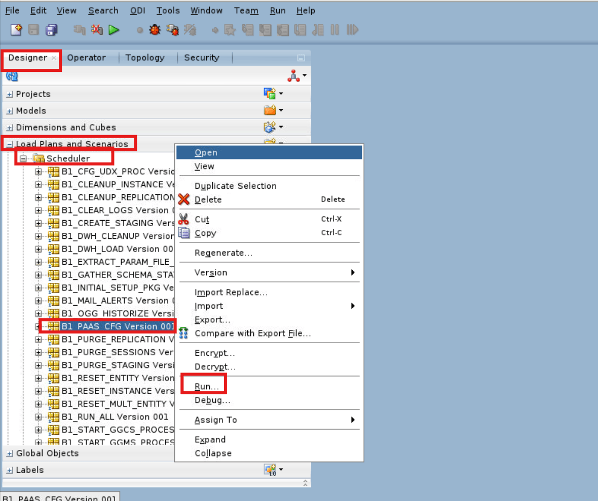Create a new object with the New toolbar icon
This screenshot has width=598, height=501.
(x=16, y=30)
